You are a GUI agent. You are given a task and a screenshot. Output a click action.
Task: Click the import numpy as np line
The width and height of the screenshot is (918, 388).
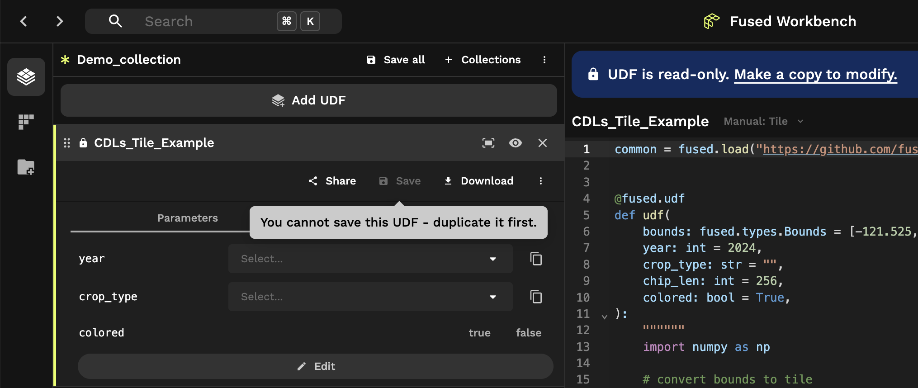(706, 347)
